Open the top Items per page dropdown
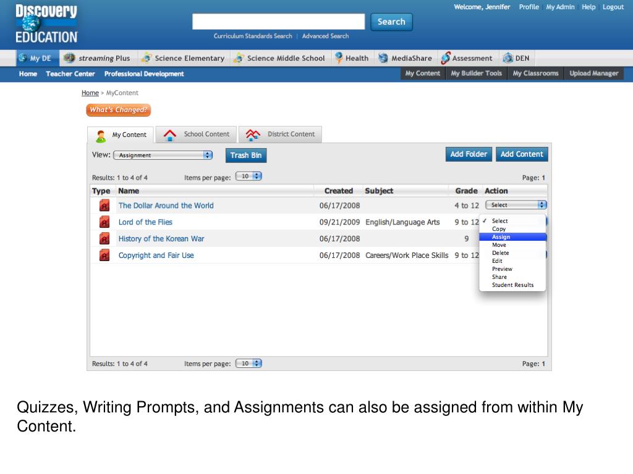 (x=249, y=176)
